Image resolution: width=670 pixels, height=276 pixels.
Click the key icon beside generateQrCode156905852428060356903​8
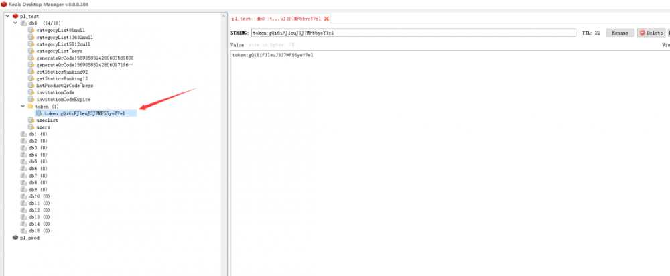(31, 58)
